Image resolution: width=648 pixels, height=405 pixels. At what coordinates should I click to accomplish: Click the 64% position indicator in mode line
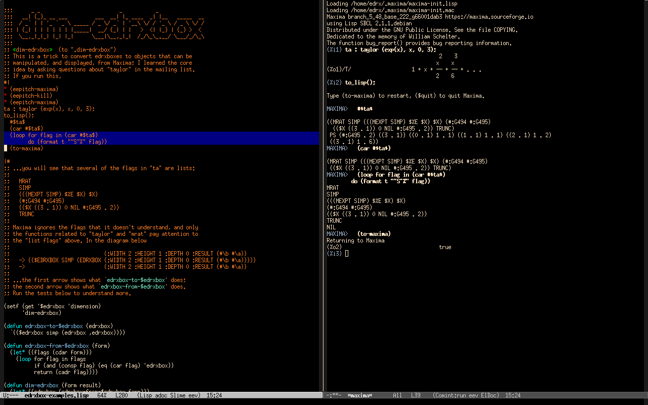pyautogui.click(x=101, y=395)
